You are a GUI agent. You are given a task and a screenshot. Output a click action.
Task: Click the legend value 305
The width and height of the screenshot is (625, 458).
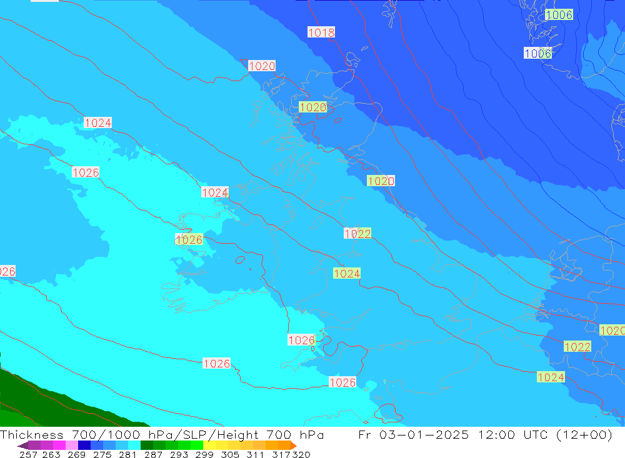pos(230,454)
